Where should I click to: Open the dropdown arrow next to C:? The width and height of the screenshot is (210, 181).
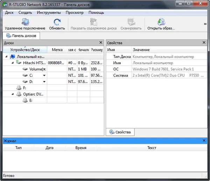click(x=44, y=75)
